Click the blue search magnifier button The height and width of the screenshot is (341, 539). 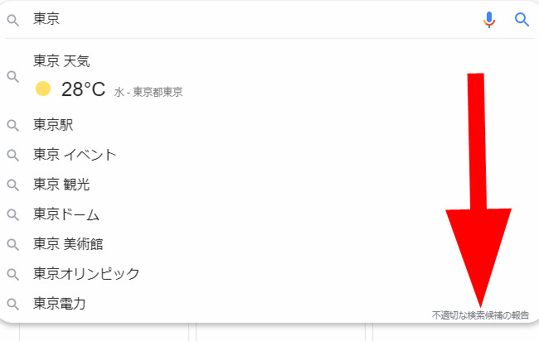pos(522,19)
